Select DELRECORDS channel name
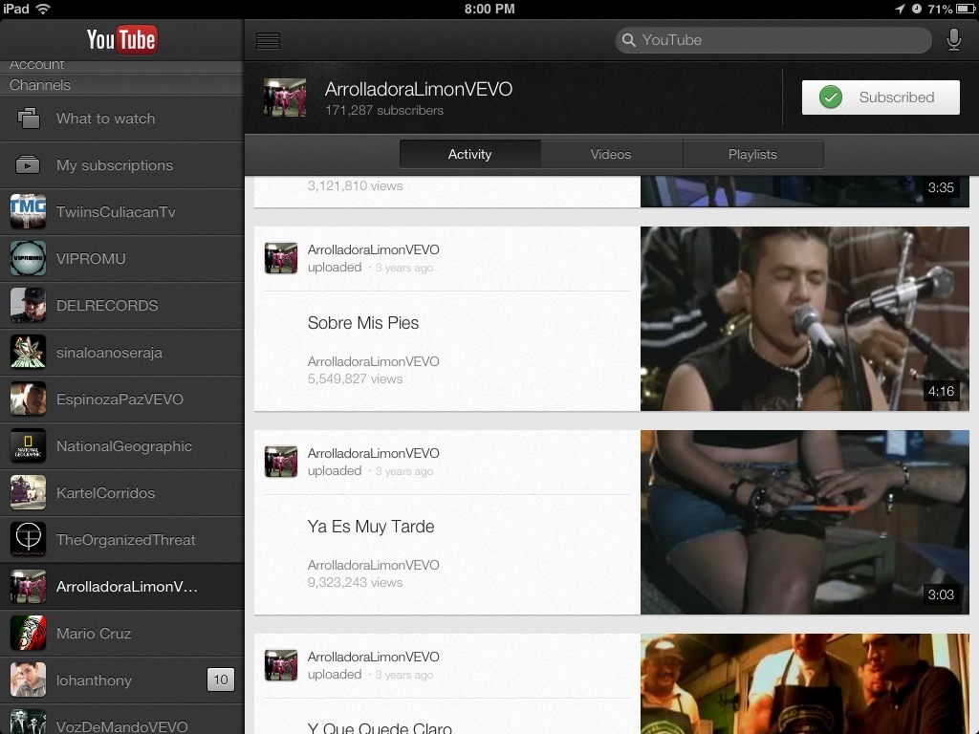This screenshot has height=734, width=979. click(107, 305)
